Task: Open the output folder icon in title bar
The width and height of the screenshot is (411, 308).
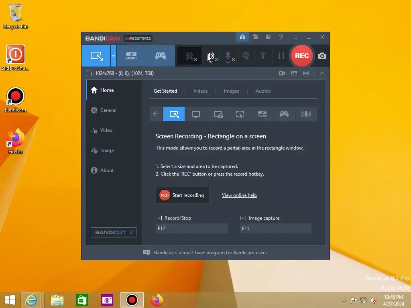Action: point(255,37)
